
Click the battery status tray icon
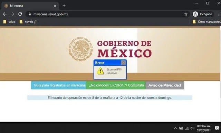[181, 128]
